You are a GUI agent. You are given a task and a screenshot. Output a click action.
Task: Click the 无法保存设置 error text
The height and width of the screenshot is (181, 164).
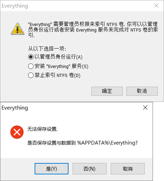pos(42,129)
